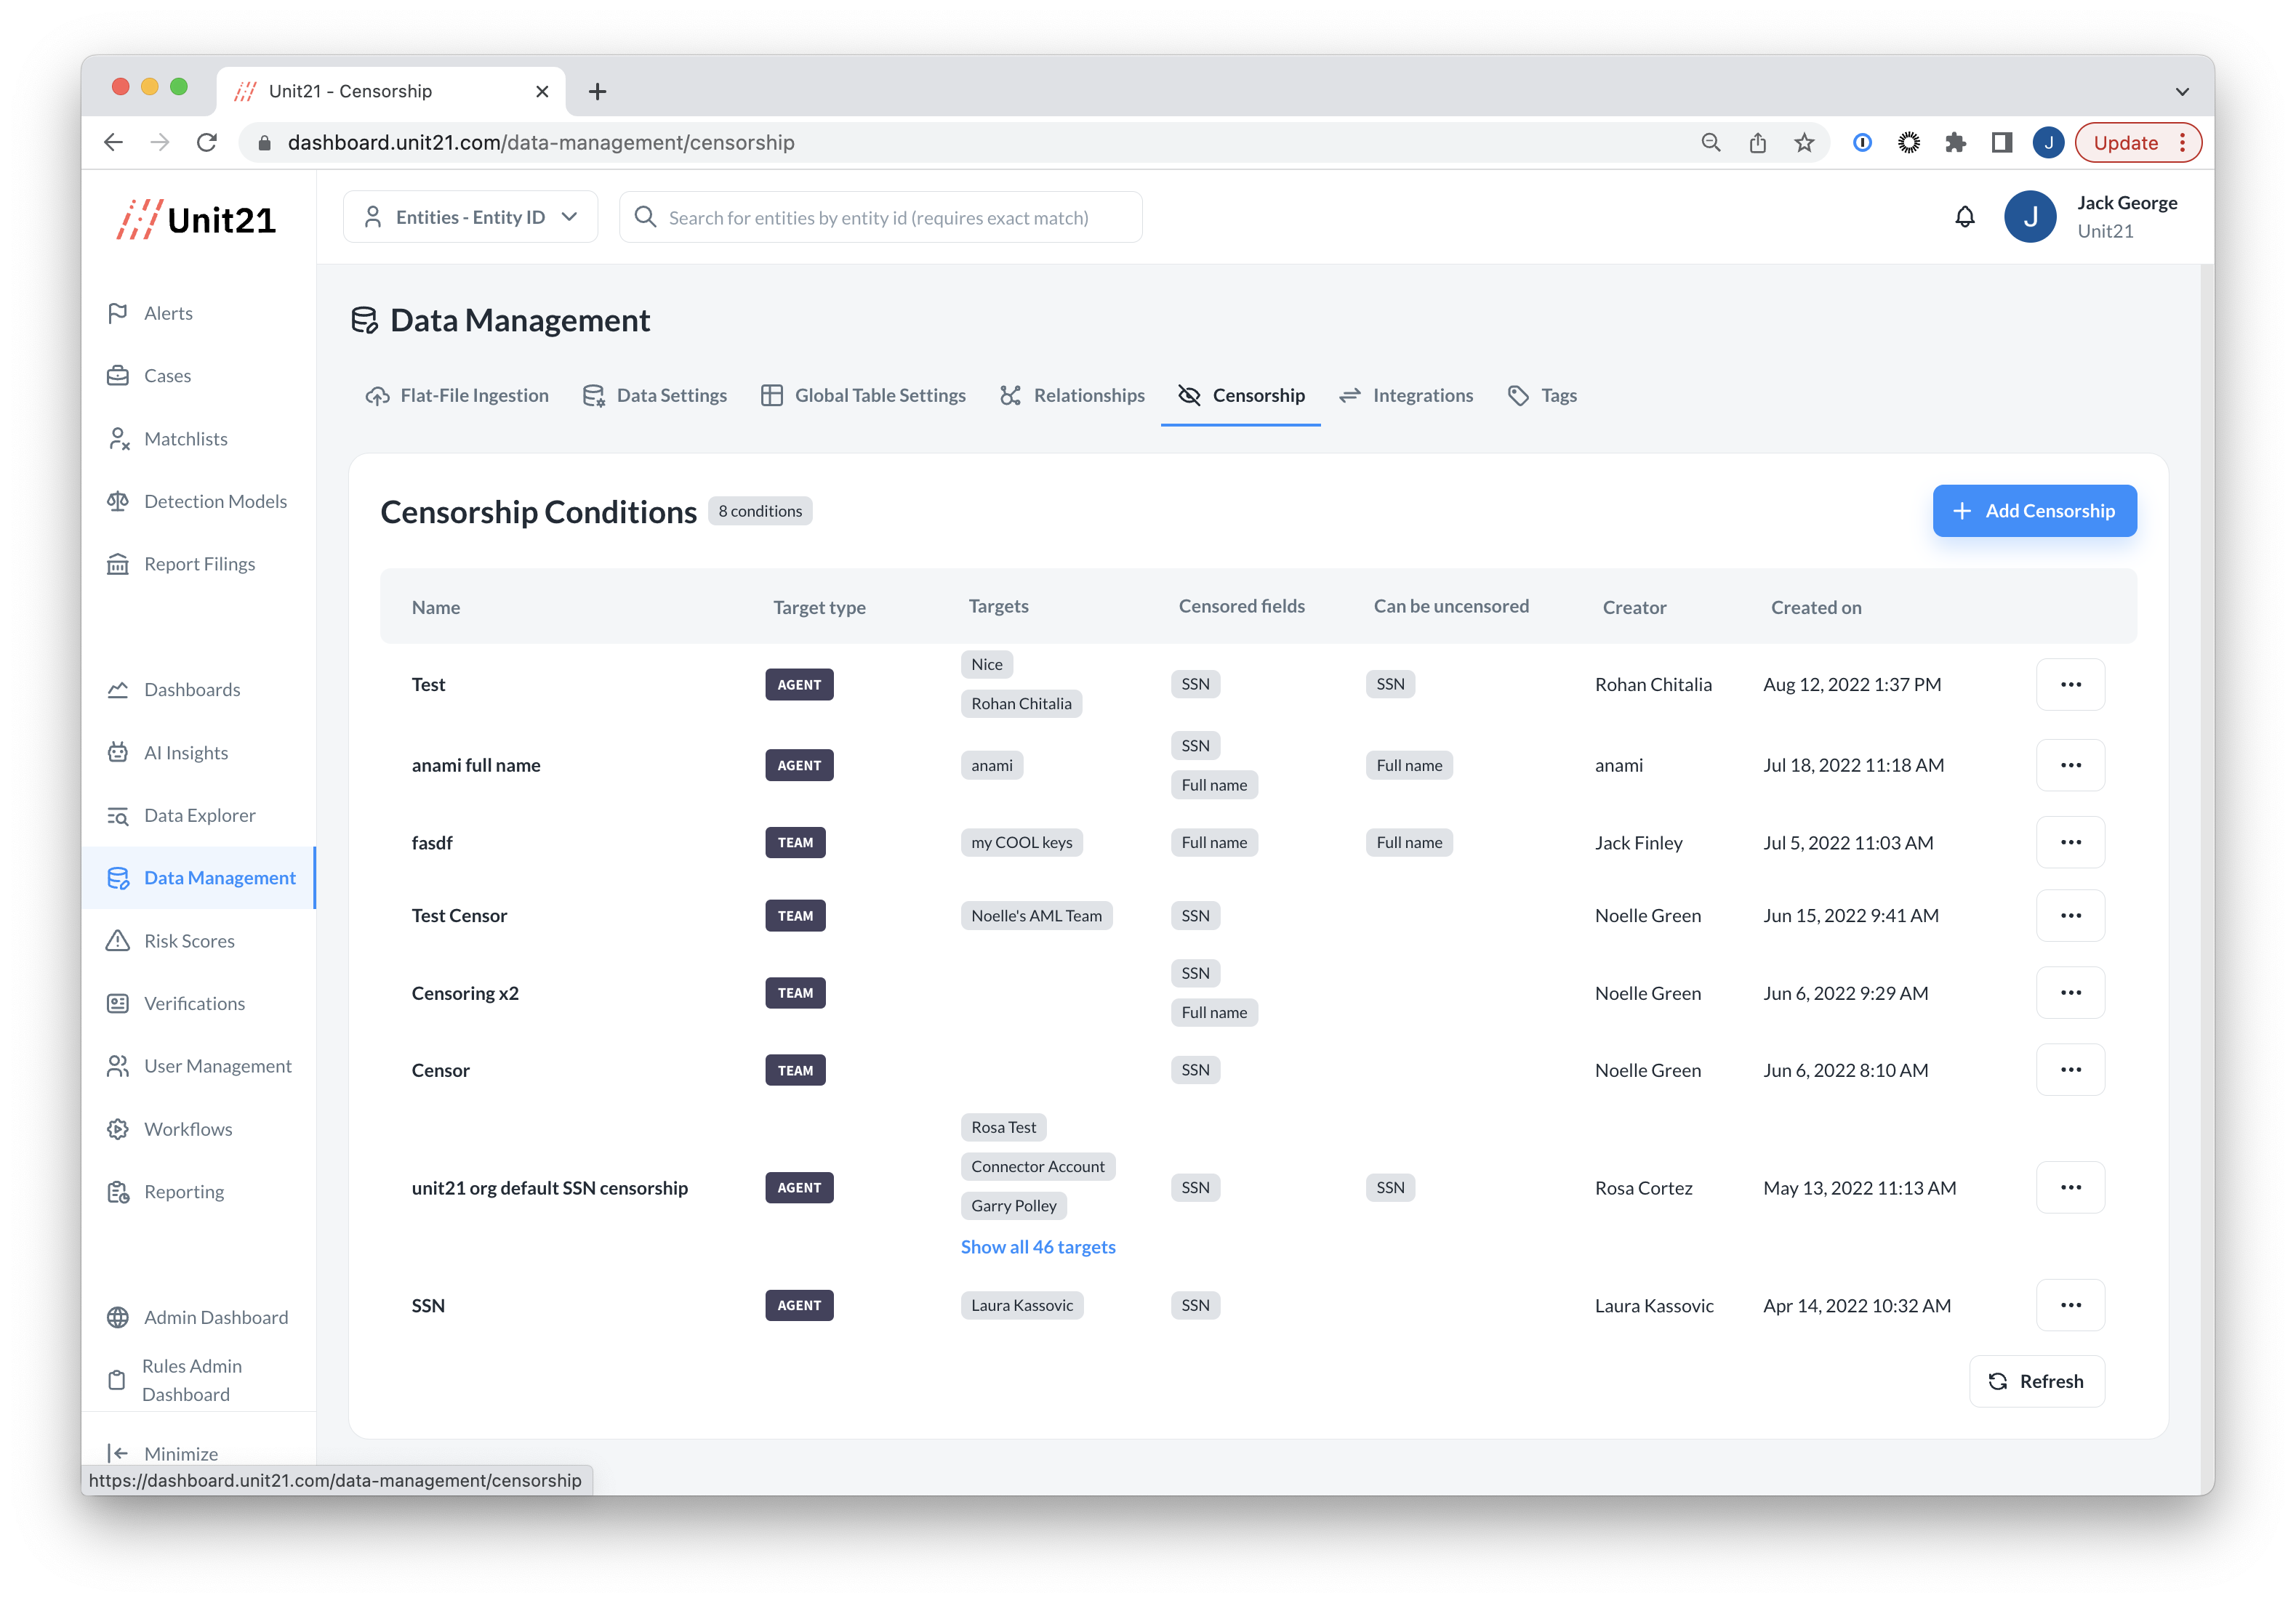The width and height of the screenshot is (2296, 1603).
Task: Switch to the Relationships tab
Action: (x=1072, y=396)
